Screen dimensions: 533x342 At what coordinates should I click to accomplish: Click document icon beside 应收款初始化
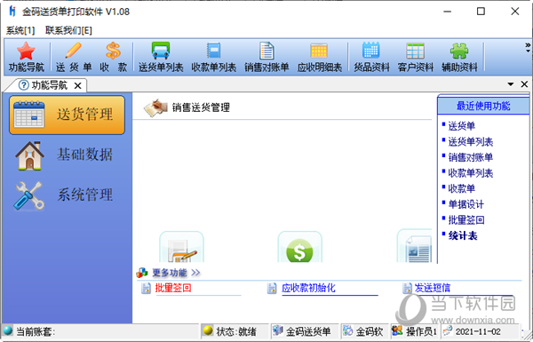pyautogui.click(x=272, y=289)
